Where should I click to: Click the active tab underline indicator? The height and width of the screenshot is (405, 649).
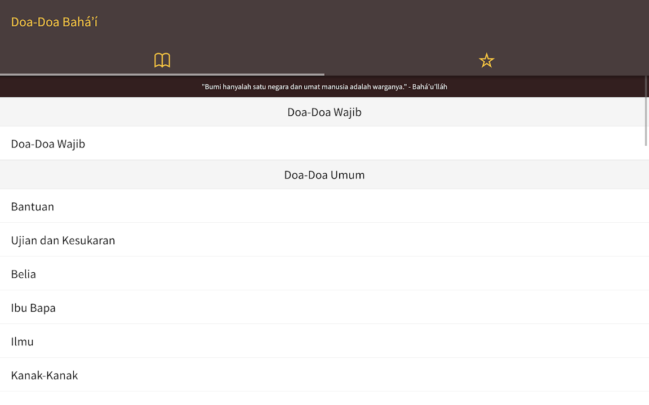(x=162, y=74)
